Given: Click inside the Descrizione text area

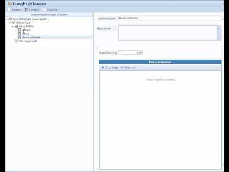Looking at the screenshot, I should click(168, 33).
